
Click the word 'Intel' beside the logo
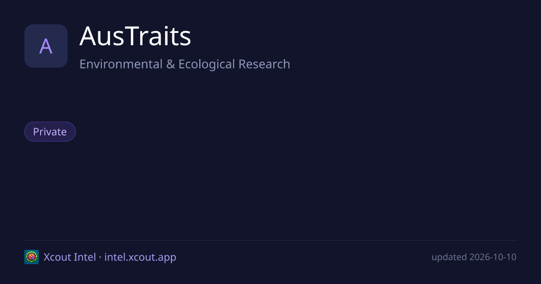[85, 257]
